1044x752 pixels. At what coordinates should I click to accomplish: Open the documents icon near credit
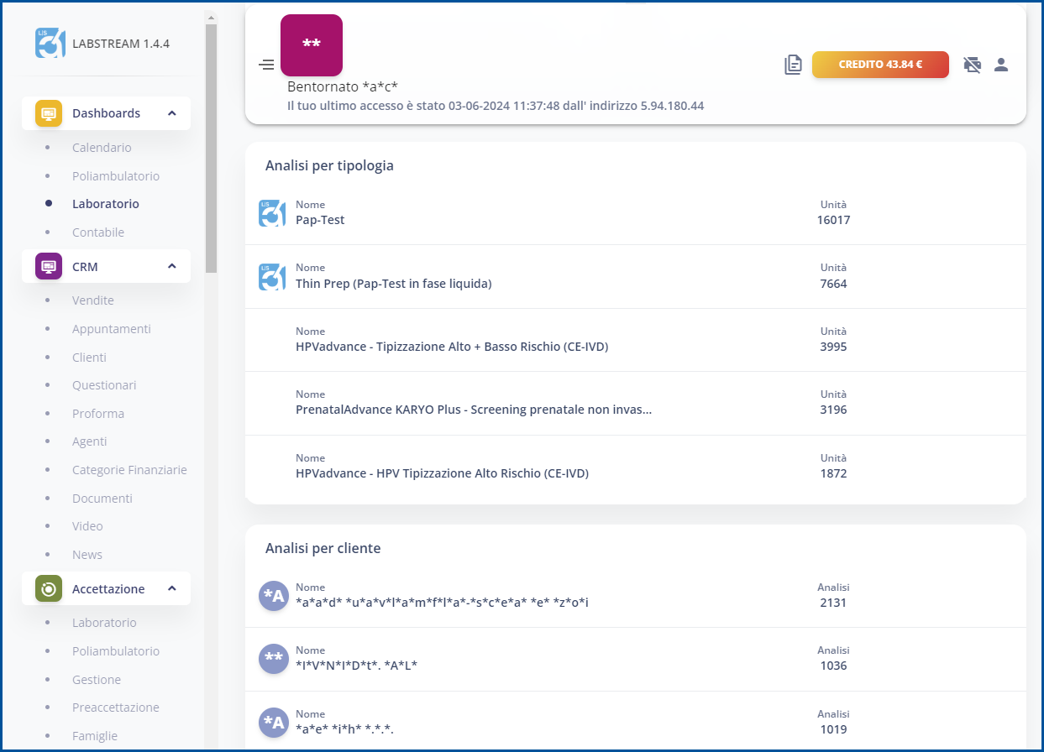point(793,65)
